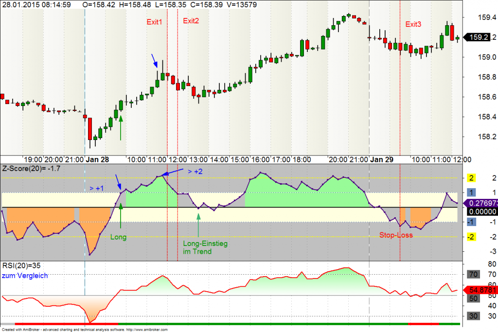
Task: Click the 'Stop-Loss' text label
Action: (x=397, y=235)
